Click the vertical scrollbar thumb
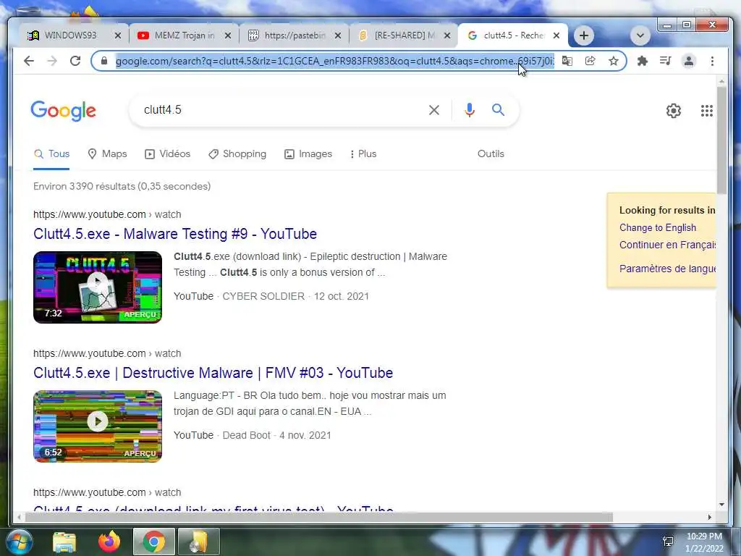The width and height of the screenshot is (741, 556). point(721,140)
